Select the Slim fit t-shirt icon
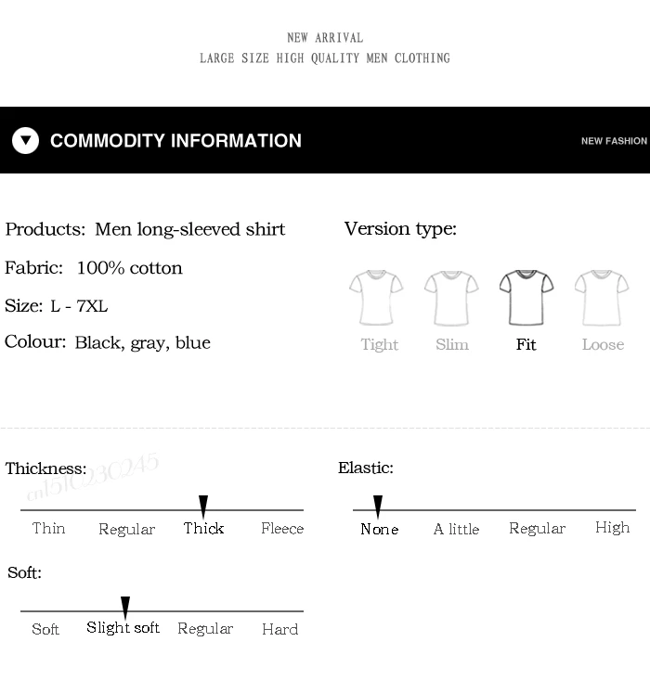This screenshot has height=693, width=650. [451, 298]
